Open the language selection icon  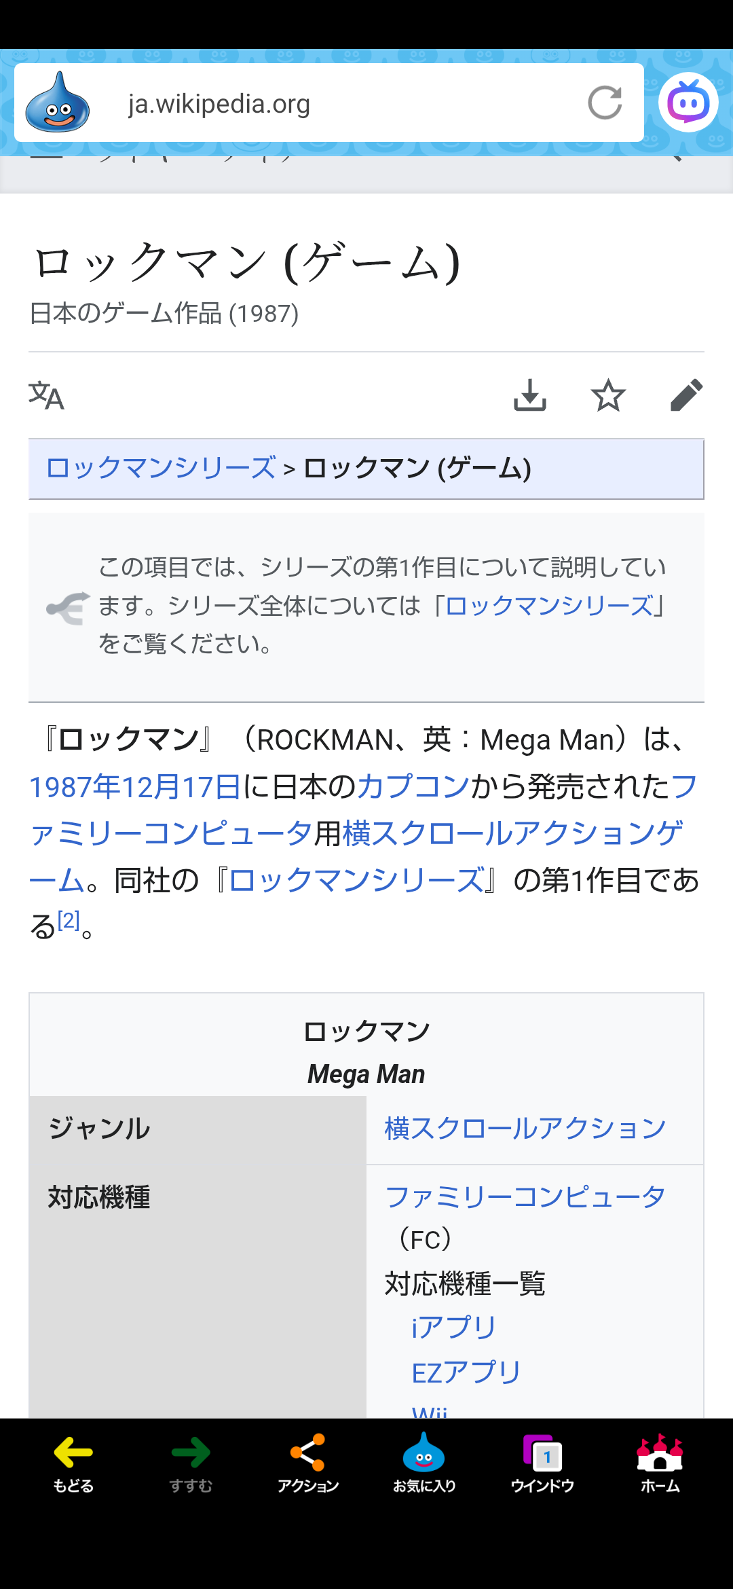(x=46, y=396)
